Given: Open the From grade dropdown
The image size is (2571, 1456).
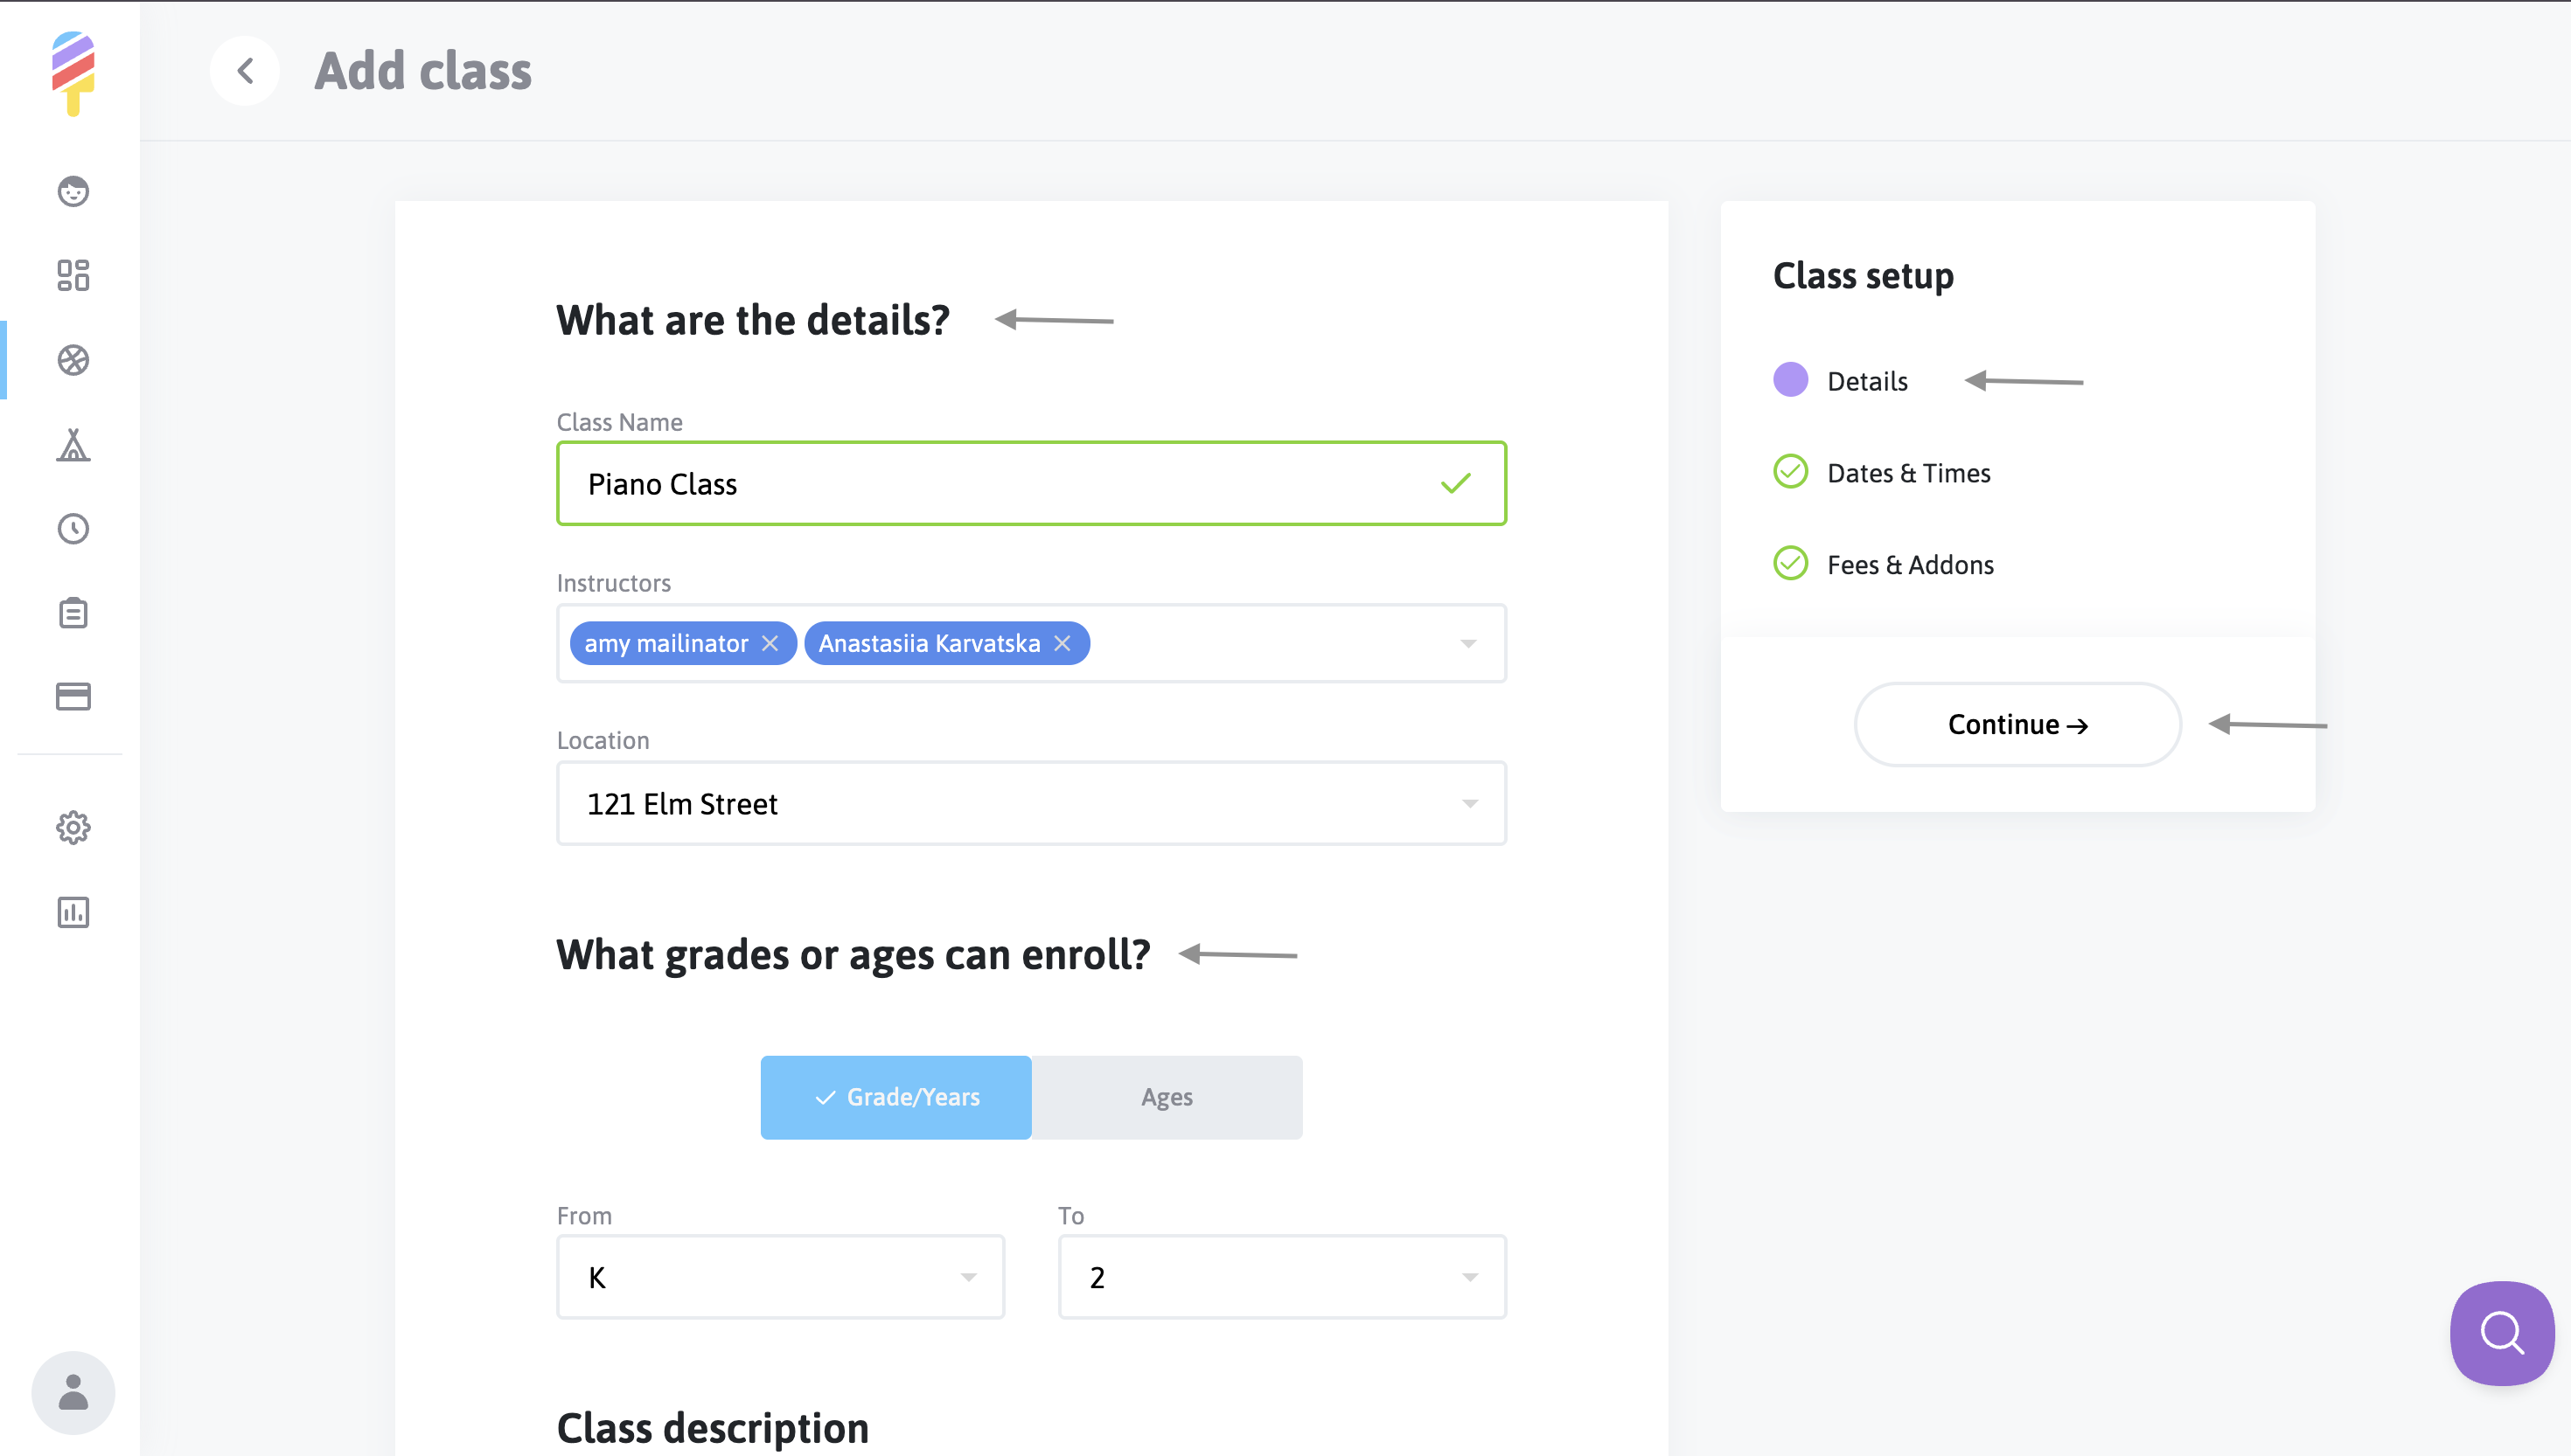Looking at the screenshot, I should (x=780, y=1277).
